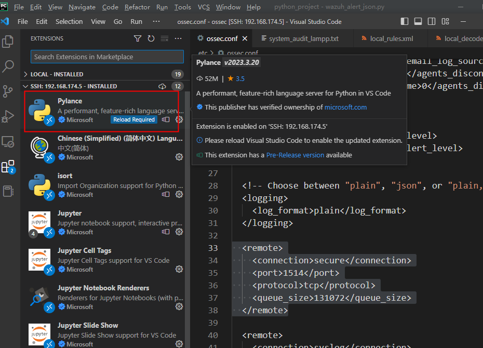Viewport: 483px width, 348px height.
Task: Open the Search view in activity bar
Action: (8, 66)
